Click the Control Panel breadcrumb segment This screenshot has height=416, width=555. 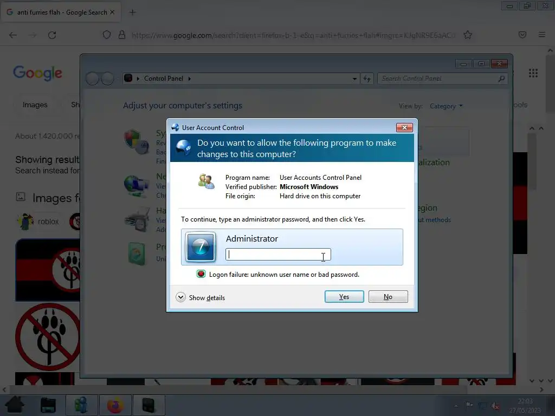click(x=164, y=79)
